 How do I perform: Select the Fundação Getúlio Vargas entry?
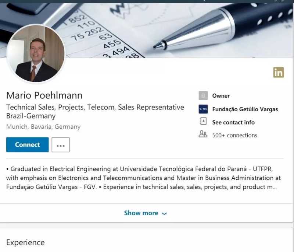(245, 109)
